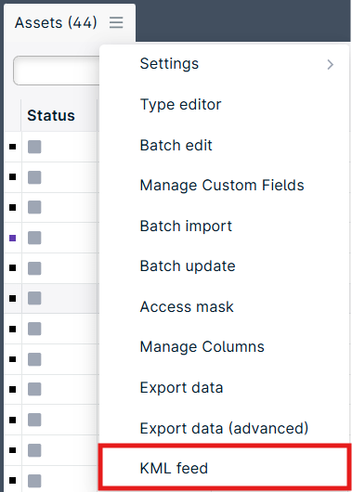Select the Assets (44) tab
Screen dimensions: 352x492
click(x=70, y=22)
